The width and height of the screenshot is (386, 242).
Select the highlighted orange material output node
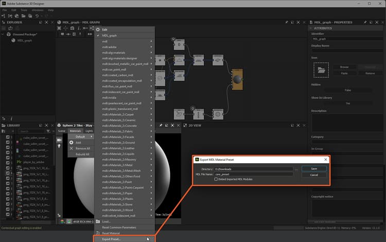click(x=237, y=79)
